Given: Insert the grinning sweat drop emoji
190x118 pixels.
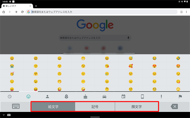Looking at the screenshot, I should coord(130,58).
